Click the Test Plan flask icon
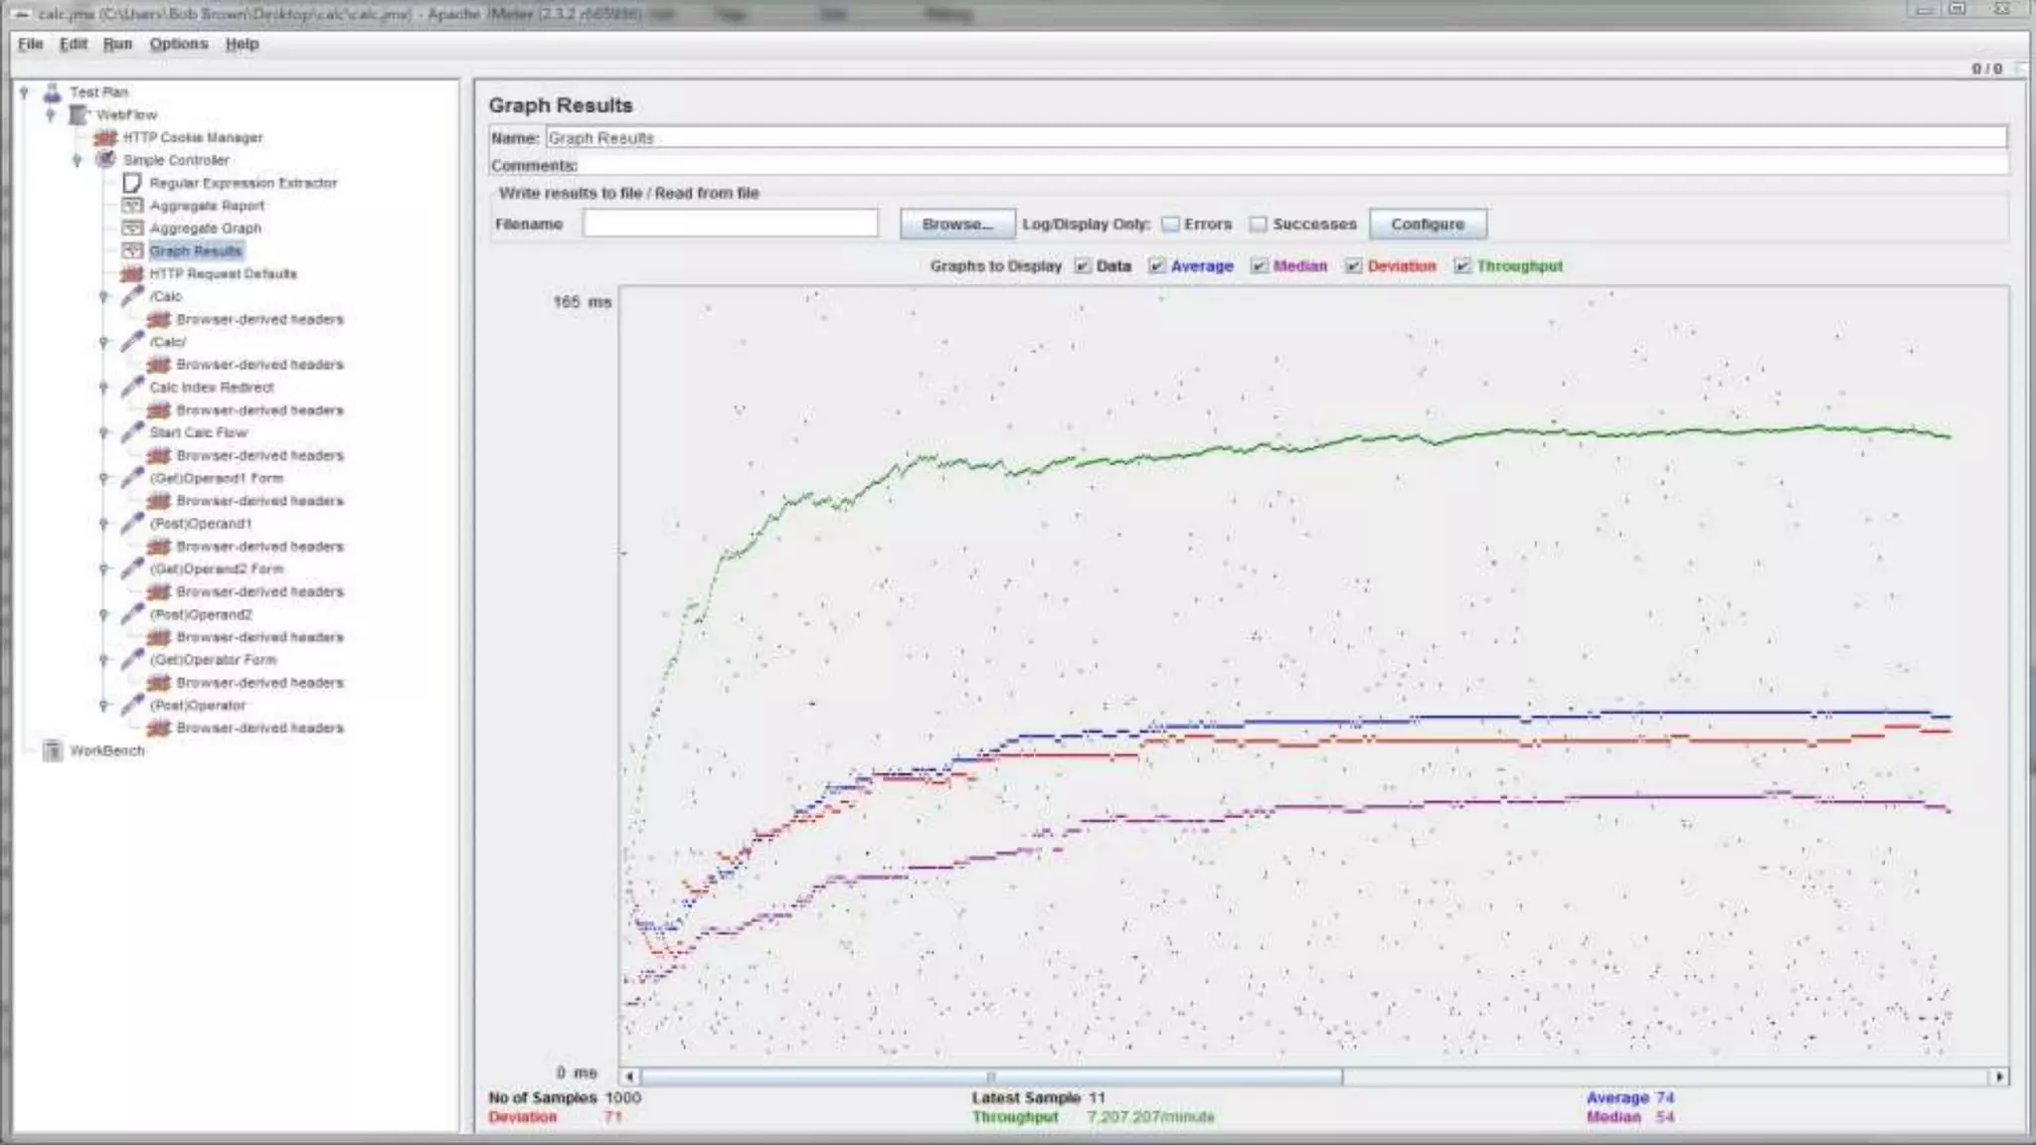Screen dimensions: 2036x1145 click(53, 92)
